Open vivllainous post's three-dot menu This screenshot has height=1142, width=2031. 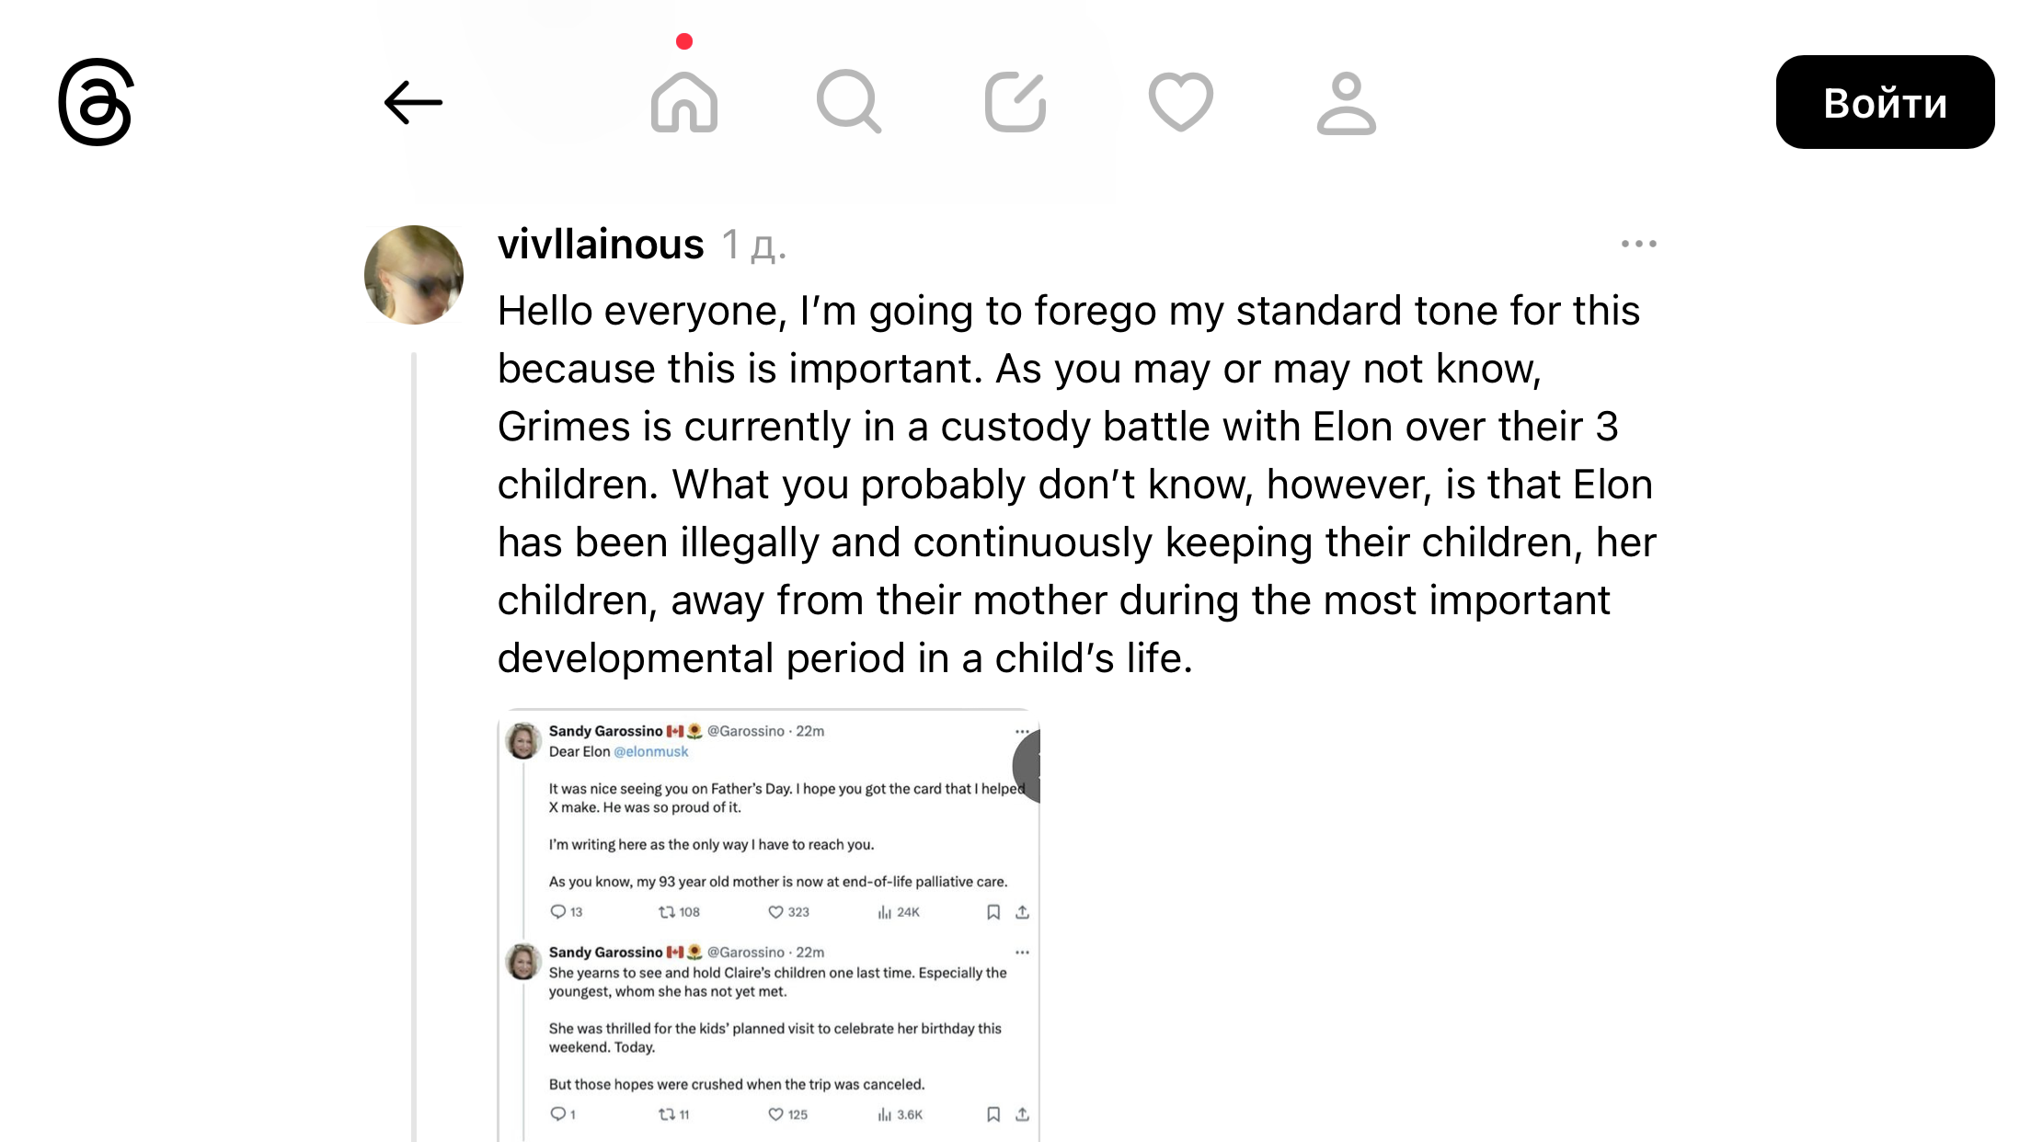coord(1639,244)
